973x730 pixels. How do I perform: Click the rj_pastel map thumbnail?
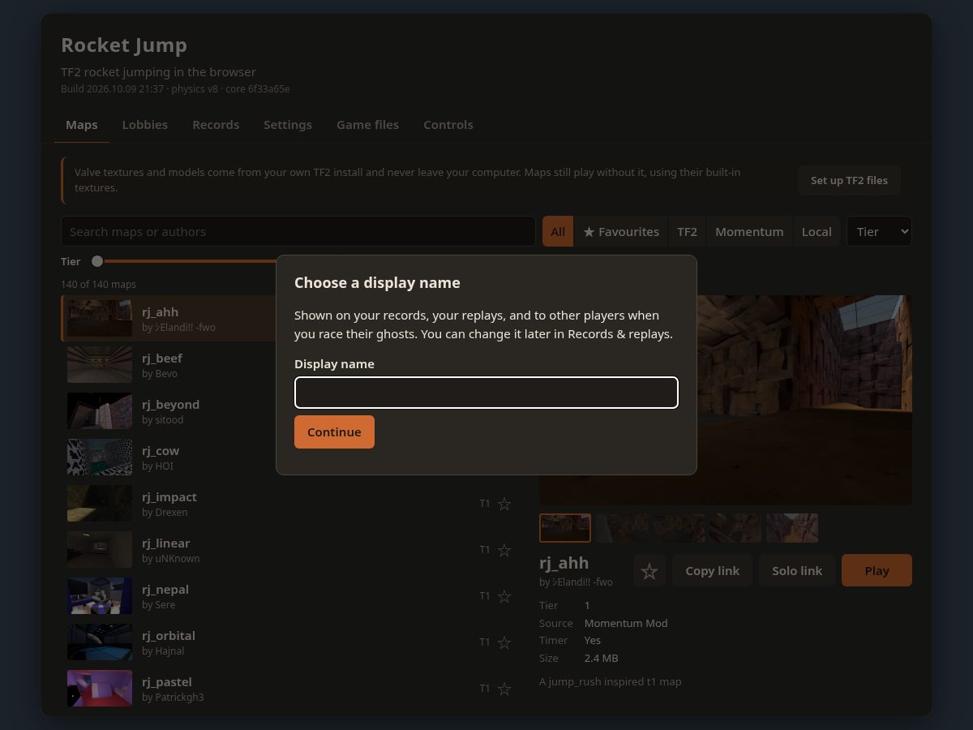coord(100,689)
